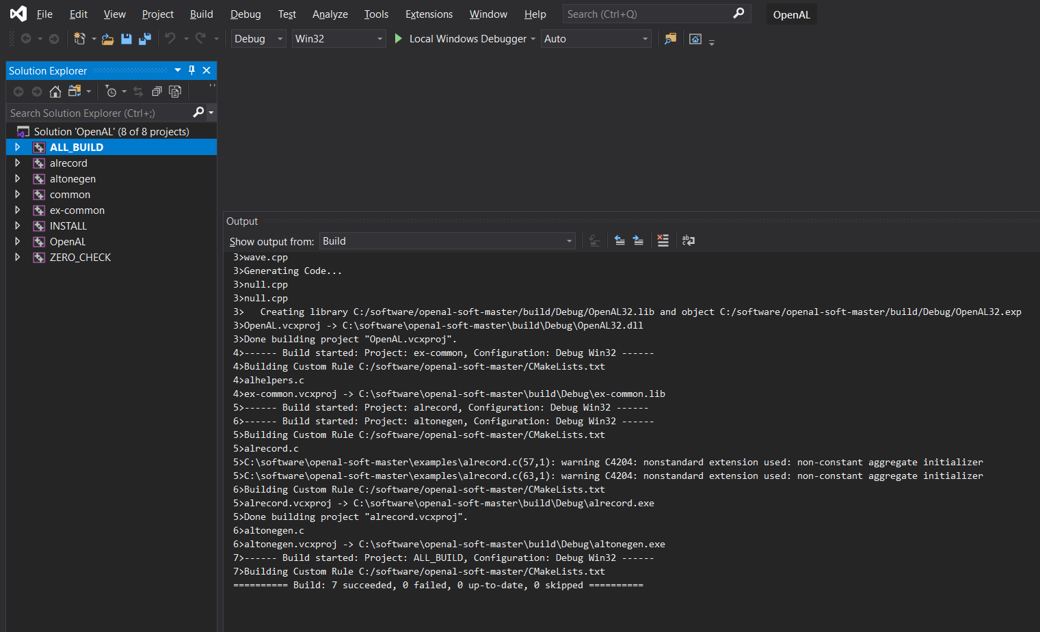Screen dimensions: 1040x632
Task: Click the Save All toolbar icon
Action: point(144,39)
